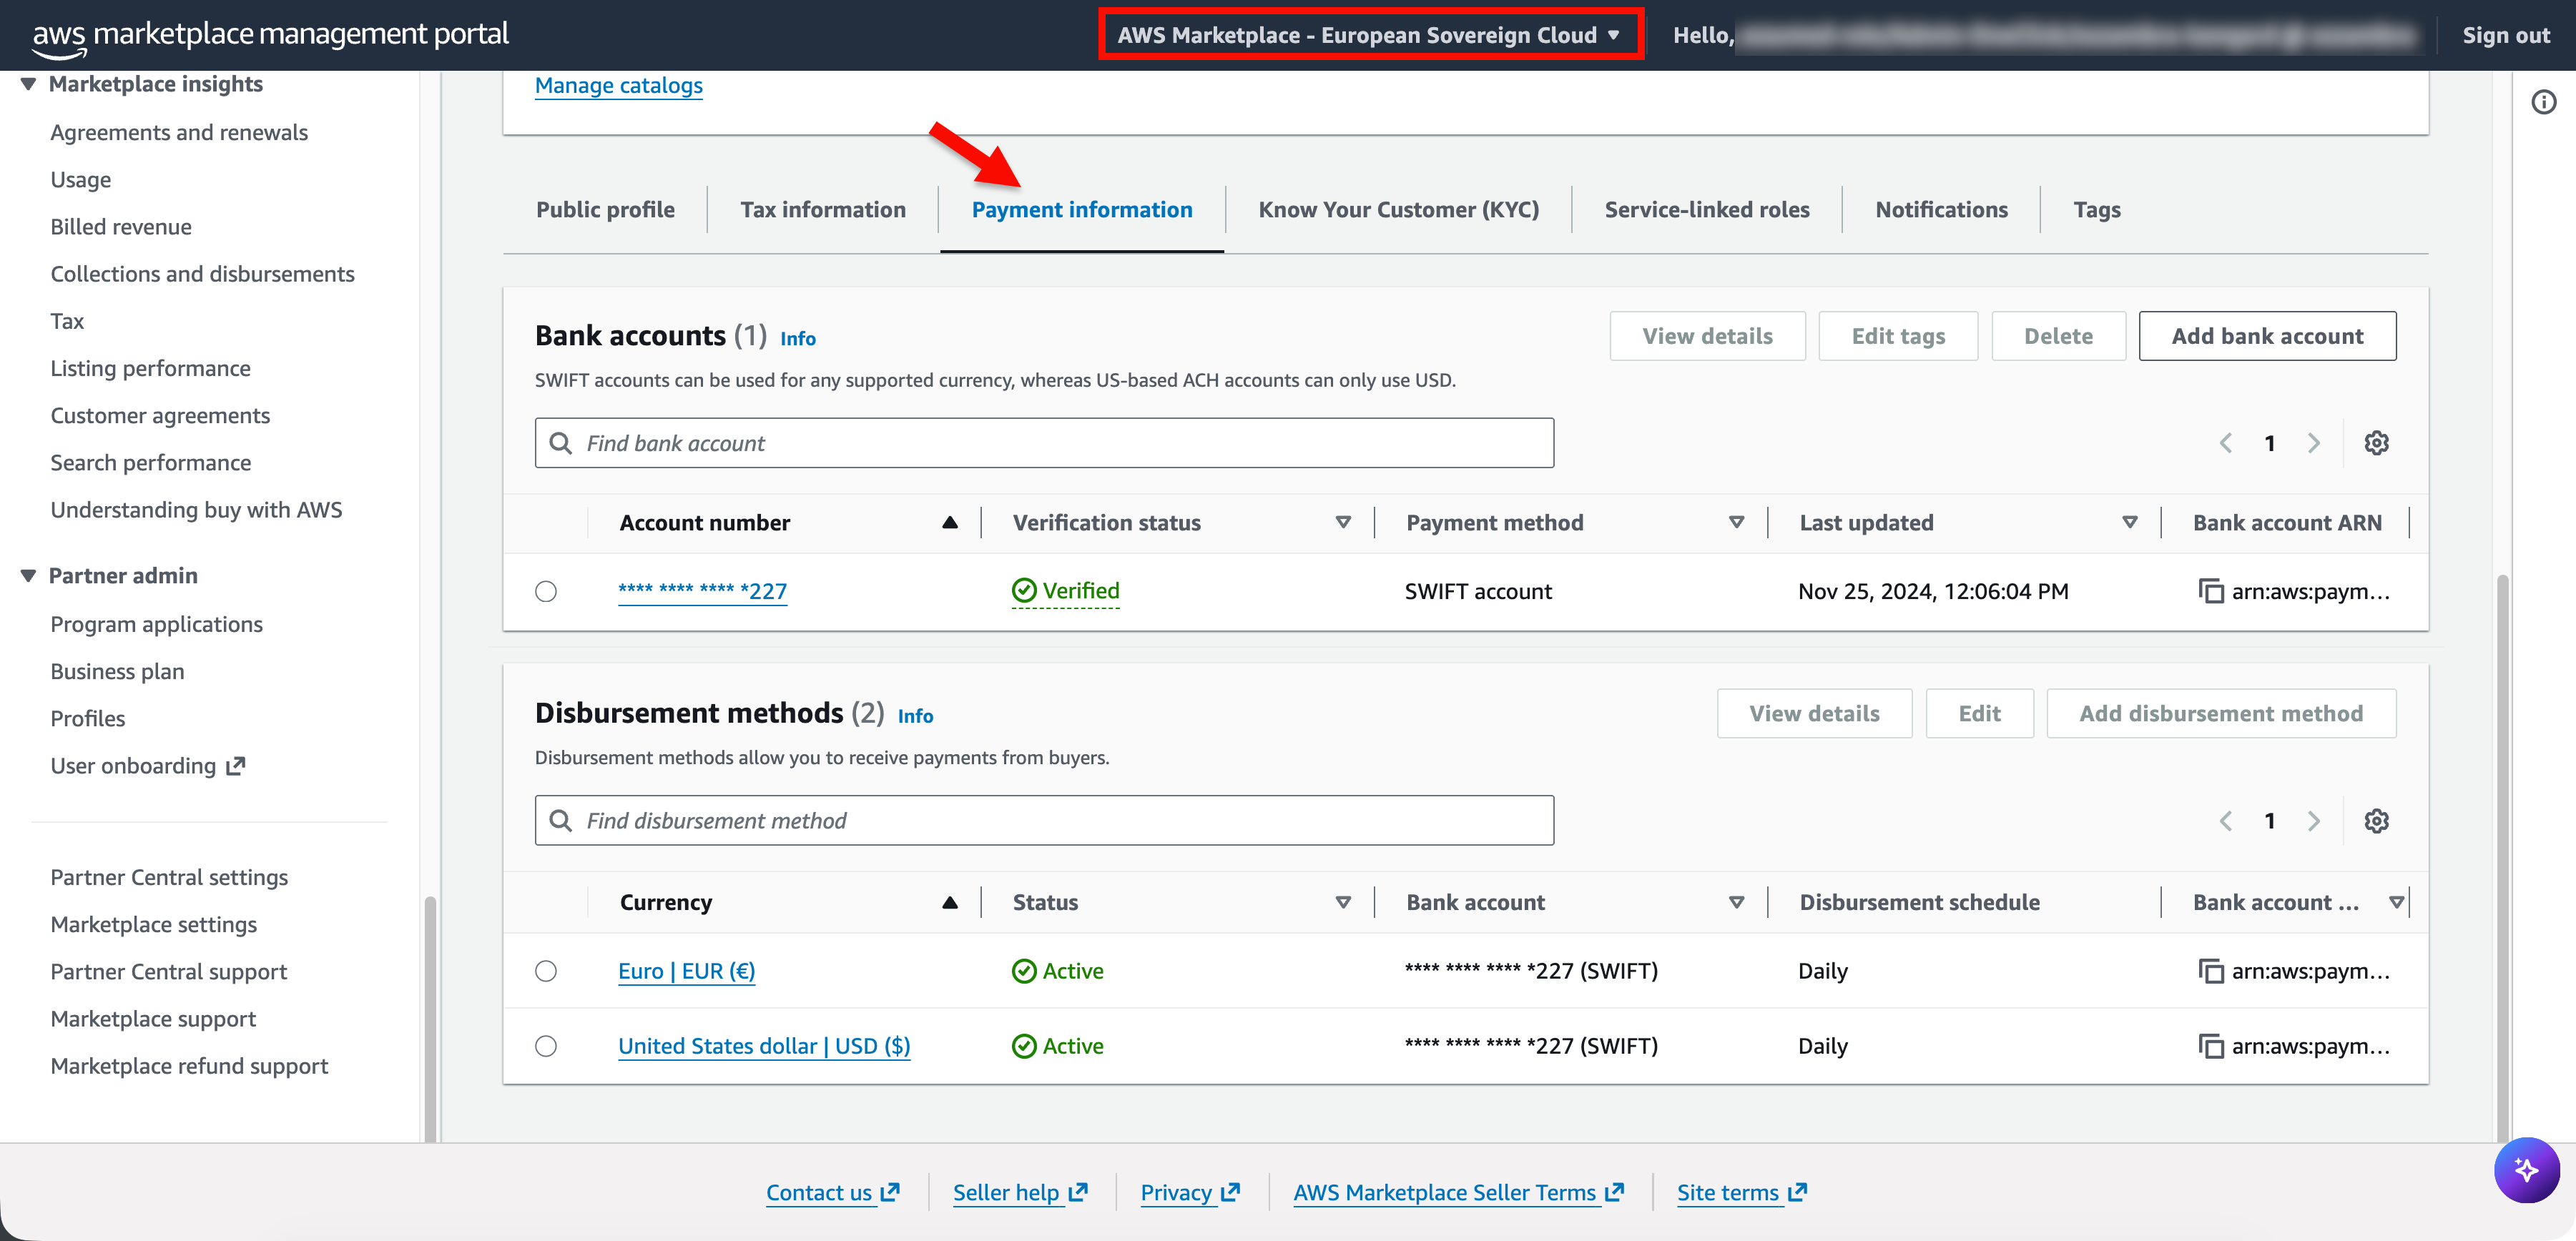Open AWS Marketplace Seller Terms link
The width and height of the screenshot is (2576, 1241).
(x=1458, y=1192)
